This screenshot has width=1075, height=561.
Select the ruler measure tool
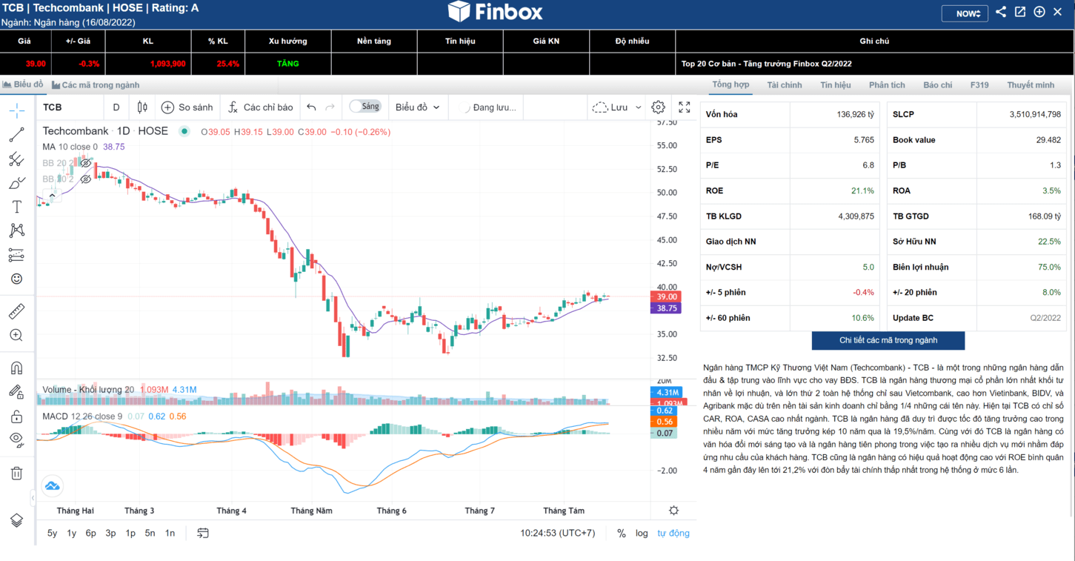tap(17, 311)
